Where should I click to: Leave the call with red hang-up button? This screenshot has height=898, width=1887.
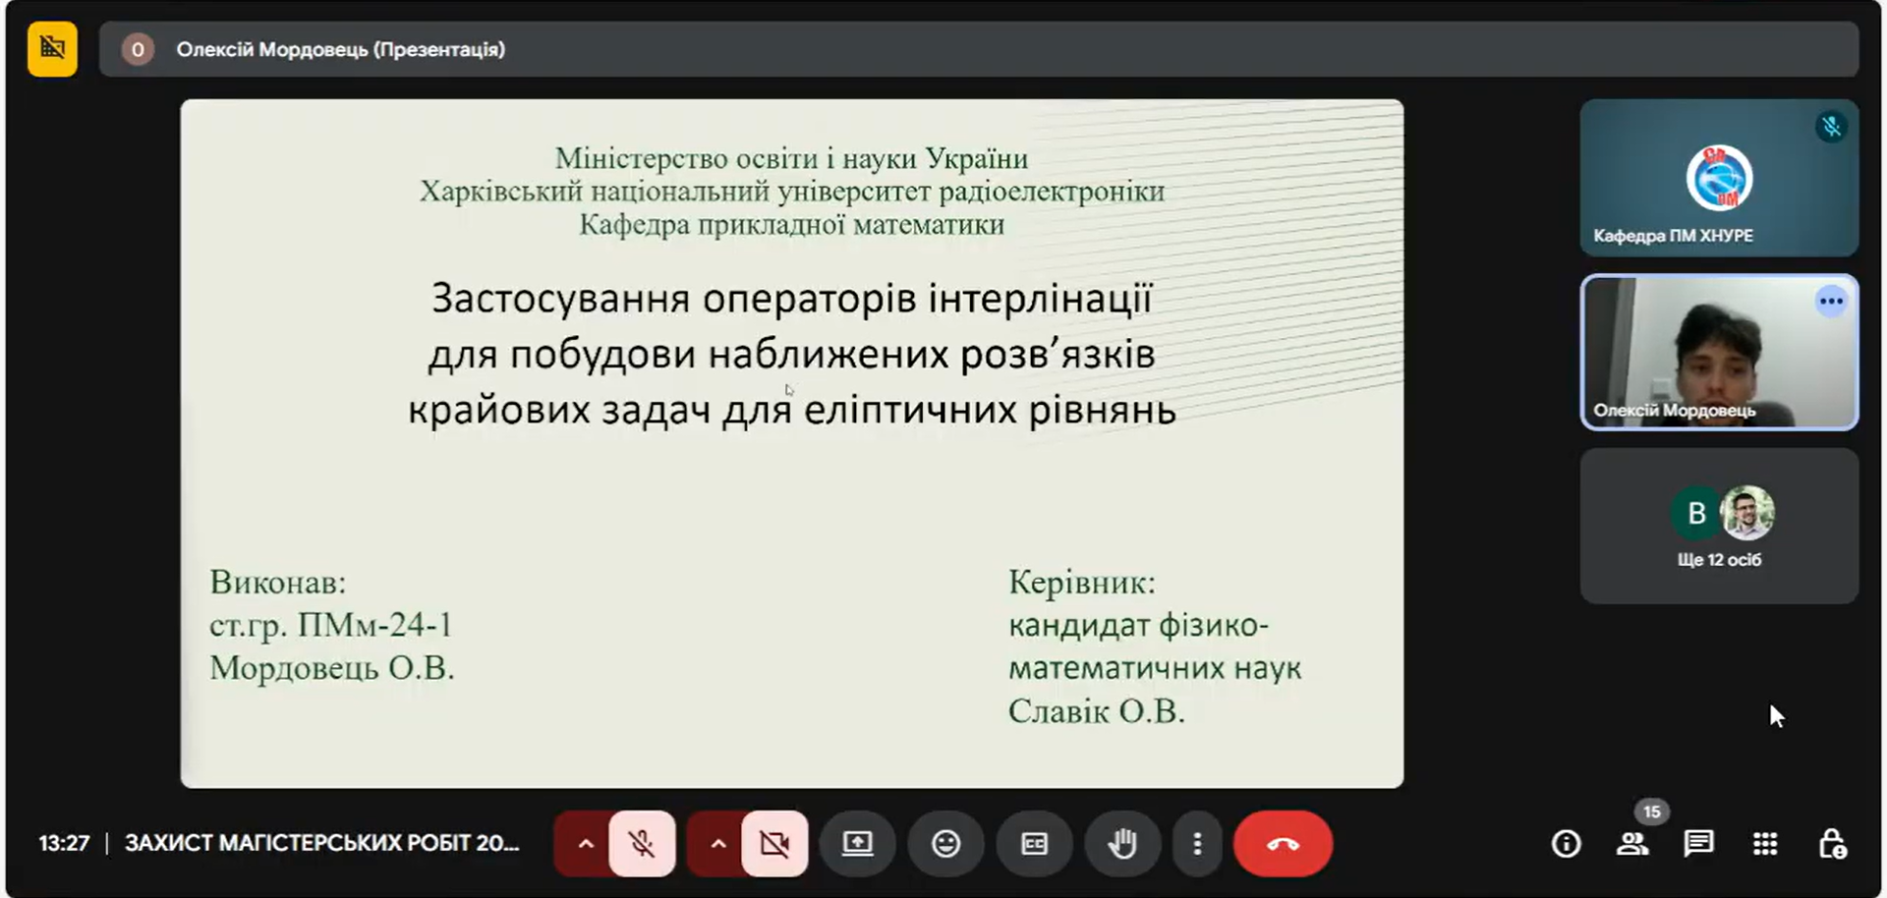coord(1283,844)
